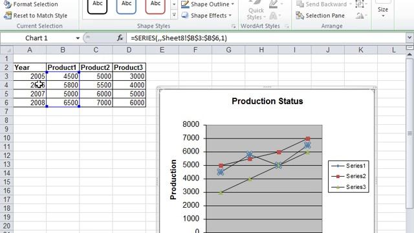Click the Product1 header cell
Screen dimensions: 414x233
click(x=63, y=67)
